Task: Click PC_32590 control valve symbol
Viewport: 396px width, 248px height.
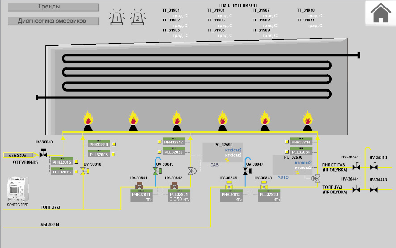Action: tap(192, 171)
